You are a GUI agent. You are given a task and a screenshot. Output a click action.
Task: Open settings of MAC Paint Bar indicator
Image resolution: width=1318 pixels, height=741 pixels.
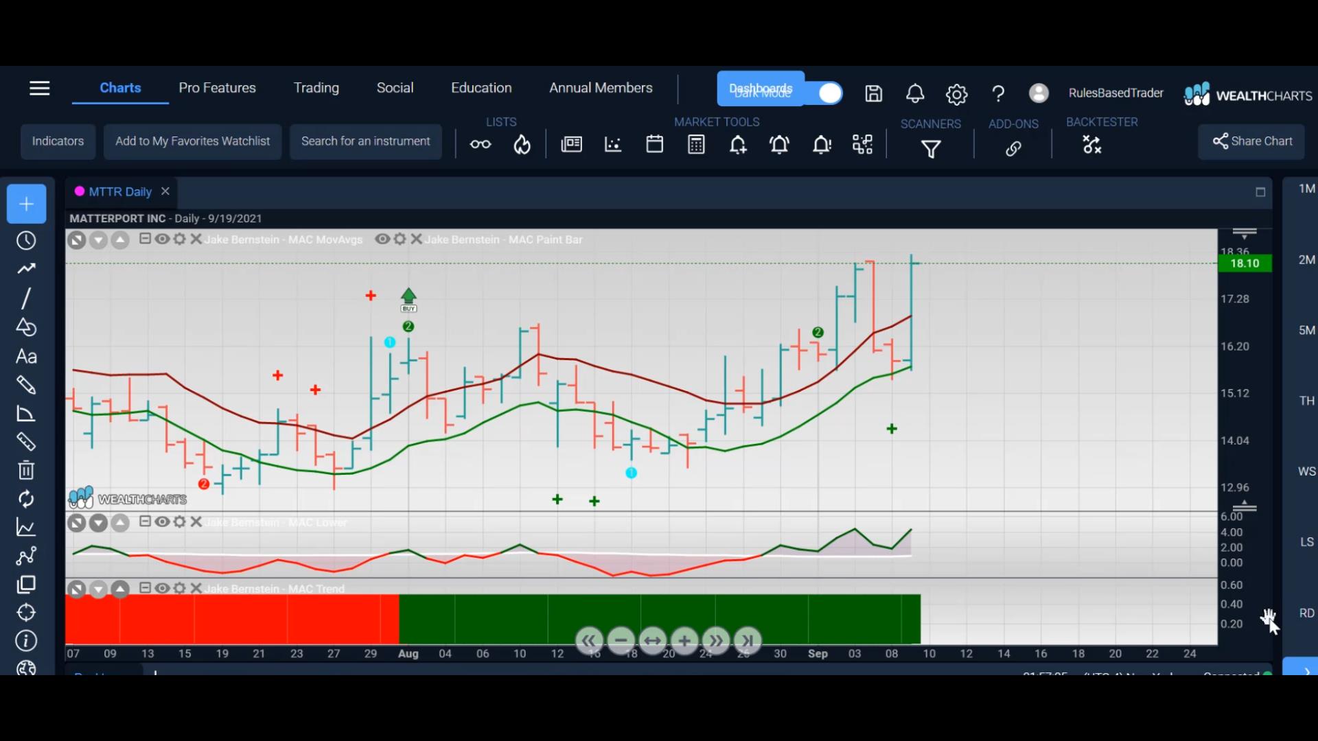coord(400,239)
